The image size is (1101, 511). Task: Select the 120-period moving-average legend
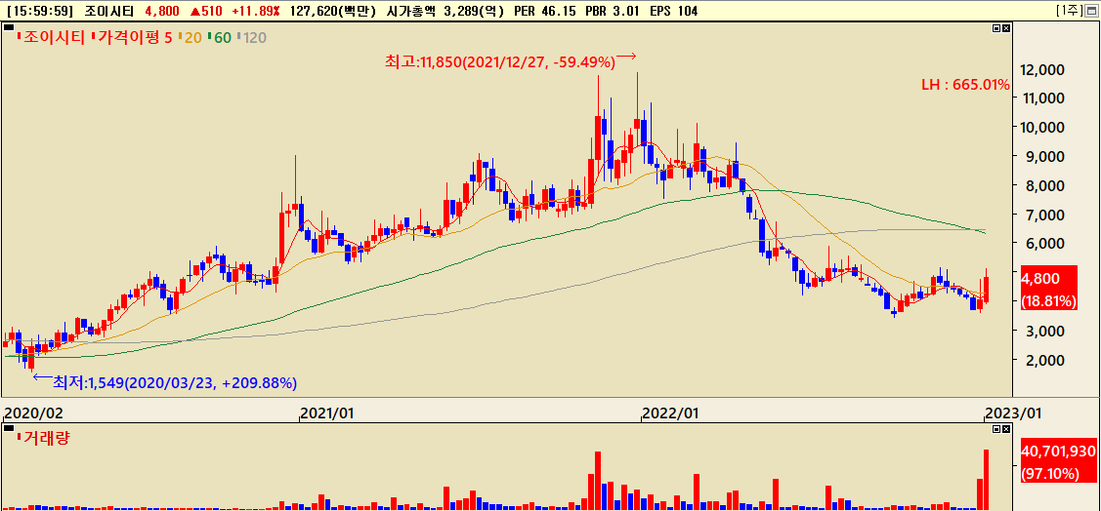(x=254, y=37)
